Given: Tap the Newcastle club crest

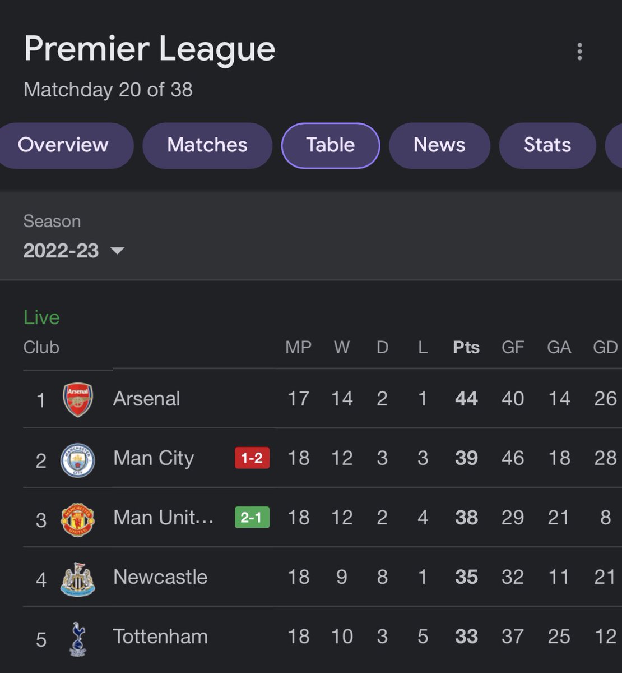Looking at the screenshot, I should (x=78, y=579).
